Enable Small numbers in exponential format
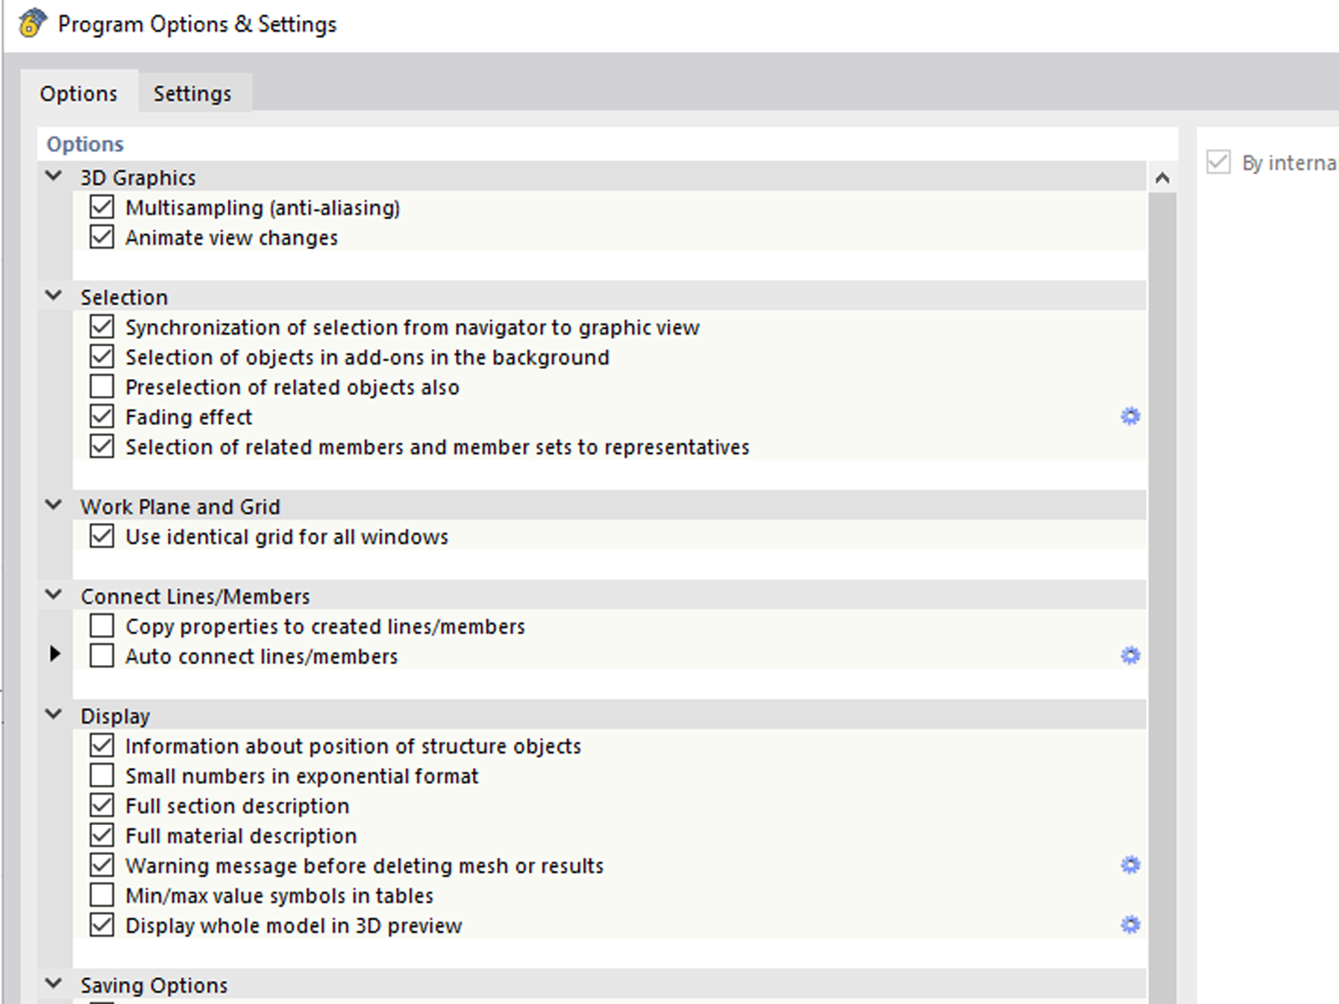 pyautogui.click(x=101, y=776)
